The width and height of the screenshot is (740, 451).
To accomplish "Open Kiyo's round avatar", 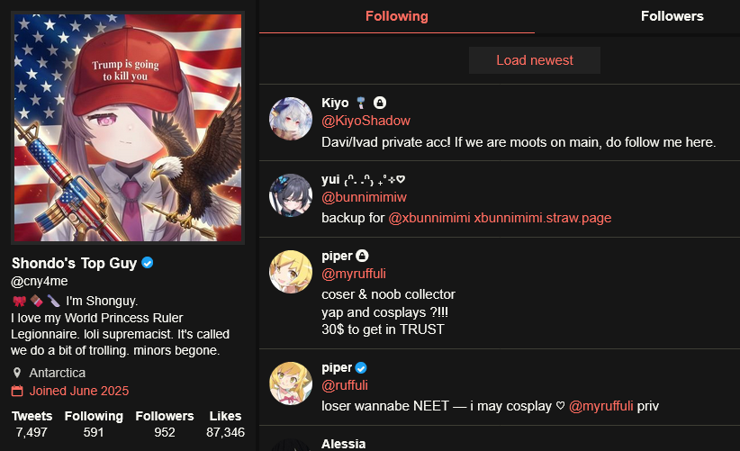I will click(x=290, y=119).
